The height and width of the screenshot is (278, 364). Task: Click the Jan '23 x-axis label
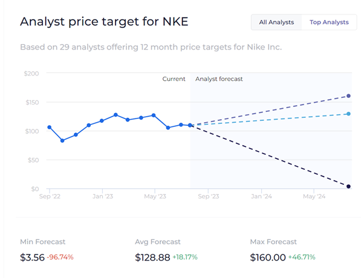point(102,196)
